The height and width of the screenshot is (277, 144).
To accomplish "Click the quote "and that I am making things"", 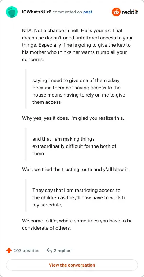I will coord(74,146).
